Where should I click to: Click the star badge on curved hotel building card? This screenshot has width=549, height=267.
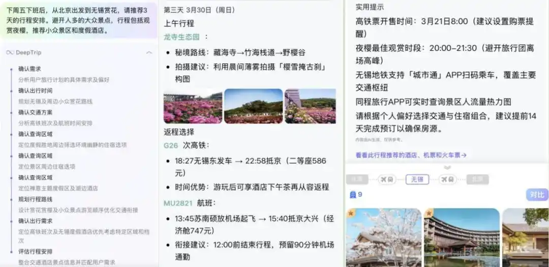point(430,214)
